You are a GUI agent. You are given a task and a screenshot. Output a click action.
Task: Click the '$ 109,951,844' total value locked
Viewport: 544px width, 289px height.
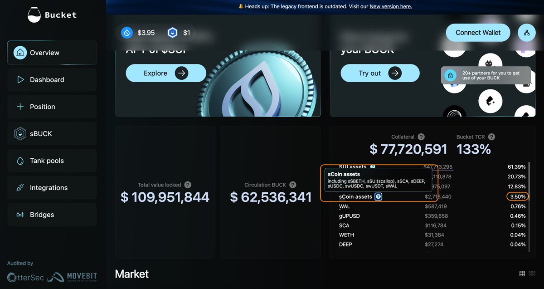click(x=165, y=197)
